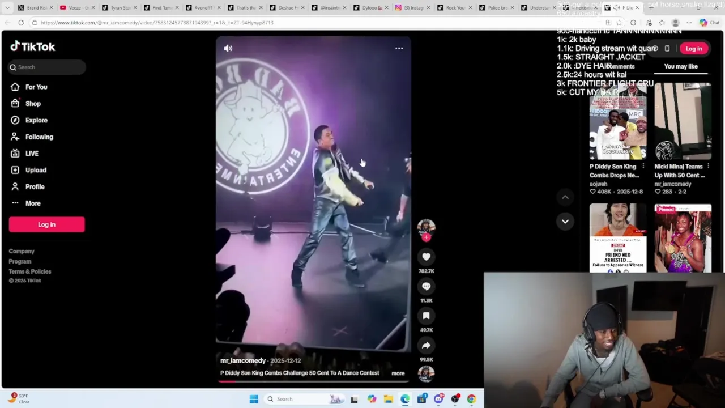
Task: Like the video with the heart icon
Action: pos(426,257)
